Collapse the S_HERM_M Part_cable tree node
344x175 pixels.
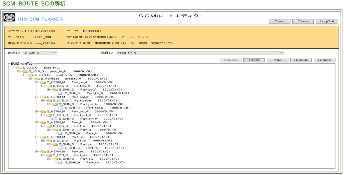(37, 97)
